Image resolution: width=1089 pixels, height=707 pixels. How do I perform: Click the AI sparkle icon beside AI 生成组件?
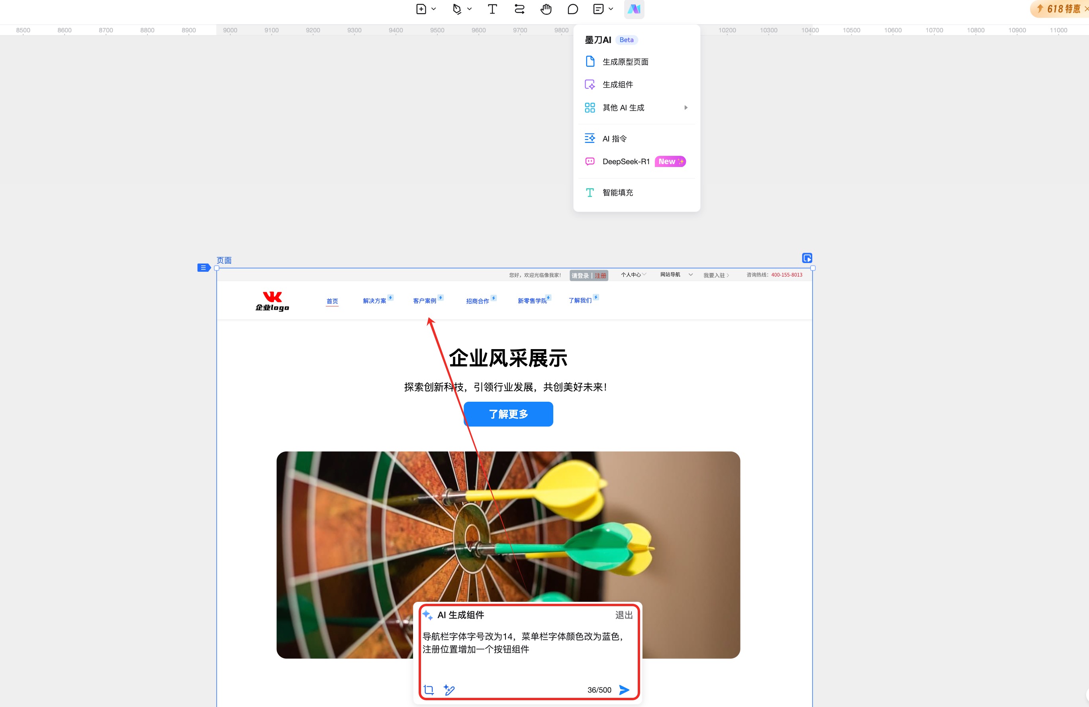coord(427,615)
